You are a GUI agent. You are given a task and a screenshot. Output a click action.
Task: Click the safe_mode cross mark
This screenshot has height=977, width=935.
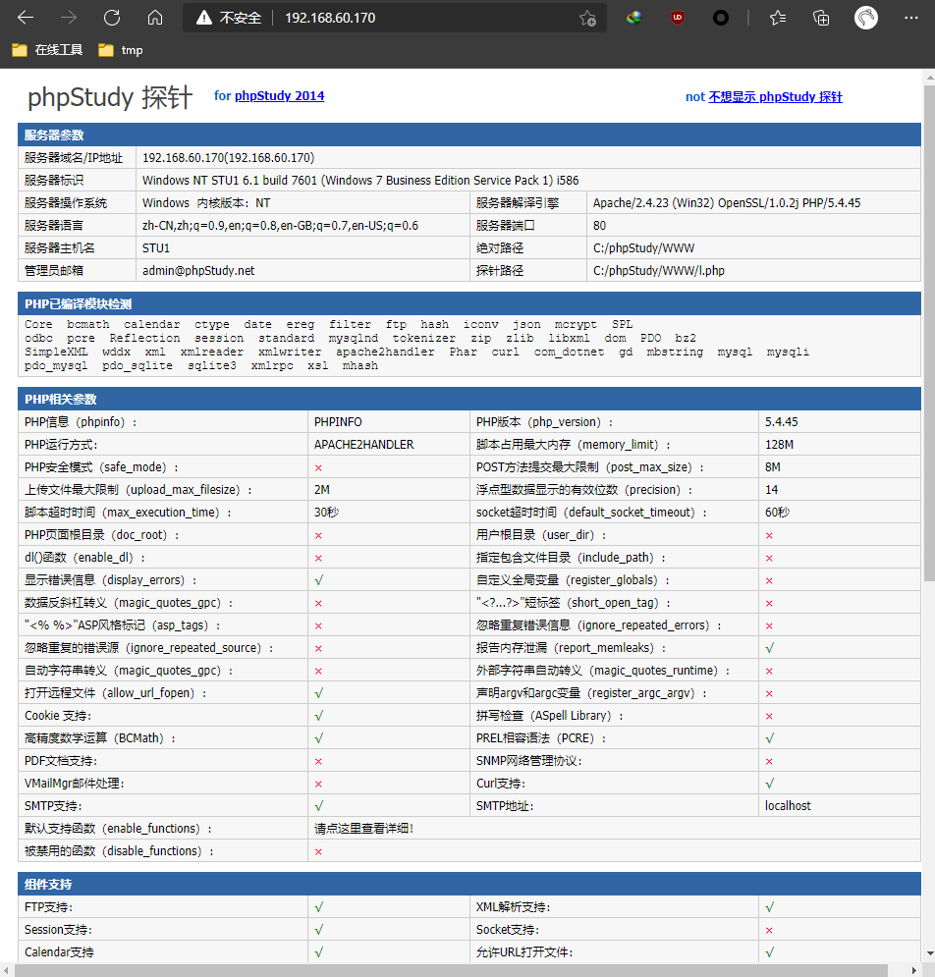pos(318,468)
